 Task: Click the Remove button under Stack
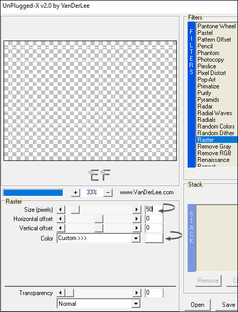(x=208, y=281)
